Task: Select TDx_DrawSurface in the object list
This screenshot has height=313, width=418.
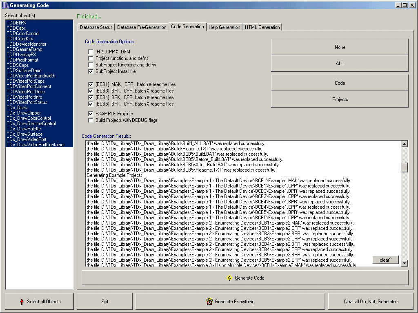Action: point(24,134)
